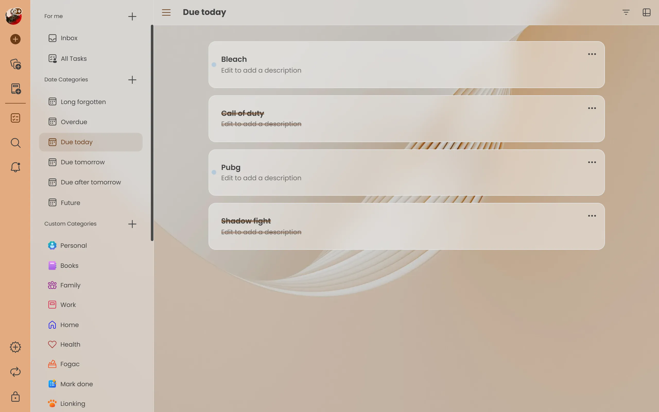Click the lock icon in left rail

[15, 397]
